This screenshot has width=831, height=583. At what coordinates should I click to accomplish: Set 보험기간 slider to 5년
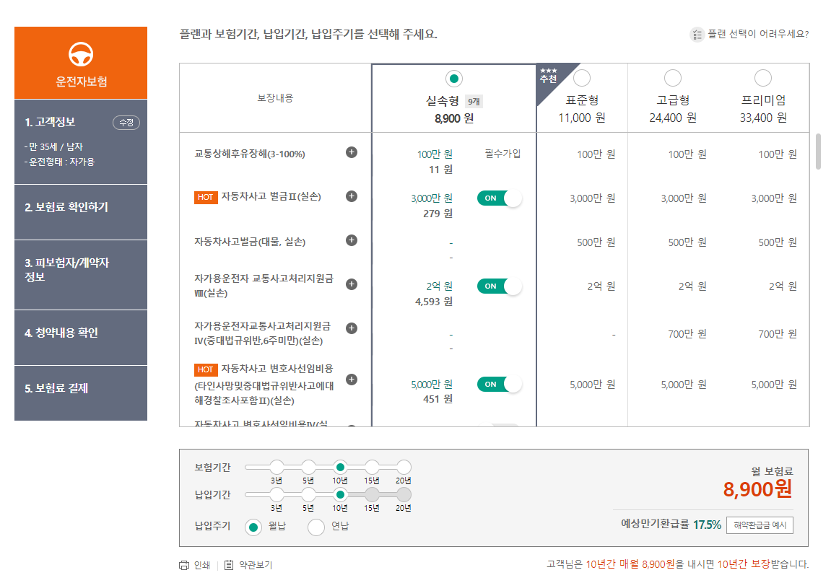tap(308, 467)
